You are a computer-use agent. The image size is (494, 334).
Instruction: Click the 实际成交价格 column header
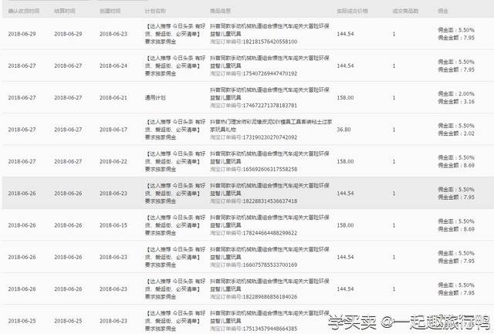click(352, 11)
